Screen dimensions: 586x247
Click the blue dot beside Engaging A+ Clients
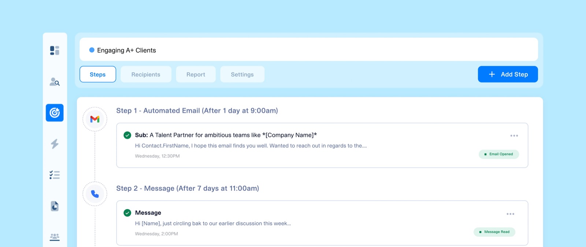(92, 50)
